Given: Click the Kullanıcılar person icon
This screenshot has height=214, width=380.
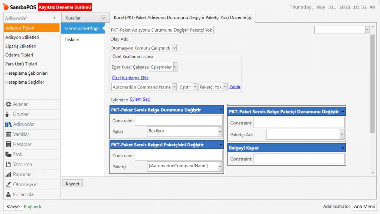Looking at the screenshot, I should [8, 195].
